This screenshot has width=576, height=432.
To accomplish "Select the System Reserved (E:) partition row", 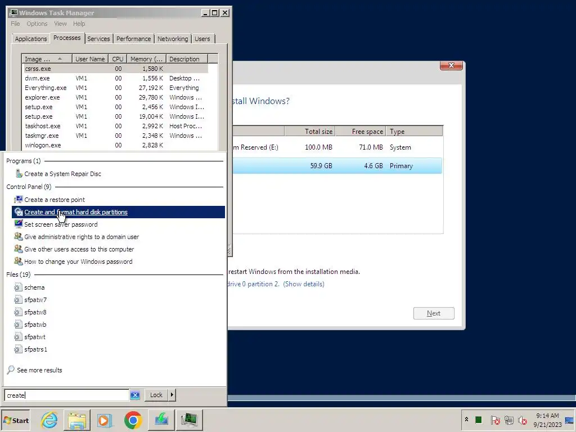I will pyautogui.click(x=337, y=147).
